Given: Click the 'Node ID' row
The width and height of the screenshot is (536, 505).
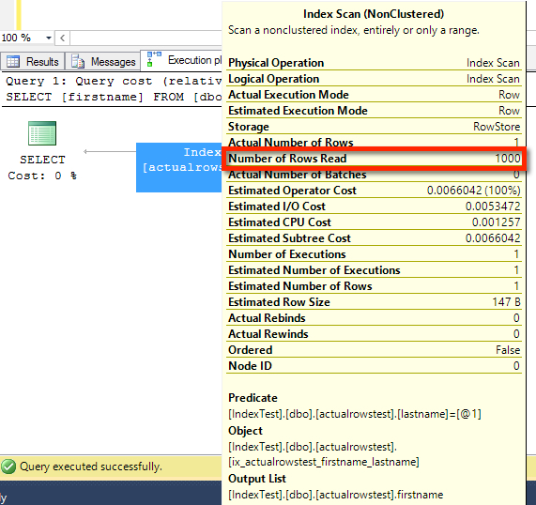Looking at the screenshot, I should 374,366.
